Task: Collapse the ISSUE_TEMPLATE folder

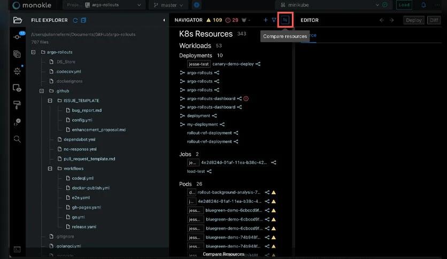Action: 50,101
